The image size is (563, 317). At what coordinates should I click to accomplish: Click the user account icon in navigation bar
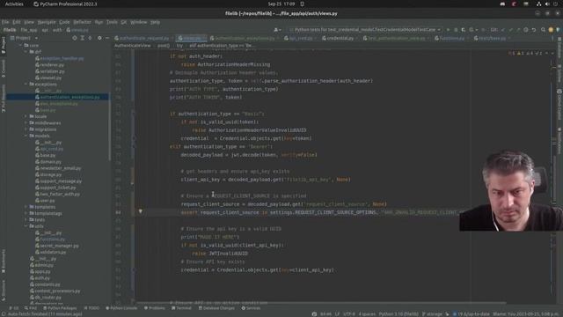(x=277, y=30)
